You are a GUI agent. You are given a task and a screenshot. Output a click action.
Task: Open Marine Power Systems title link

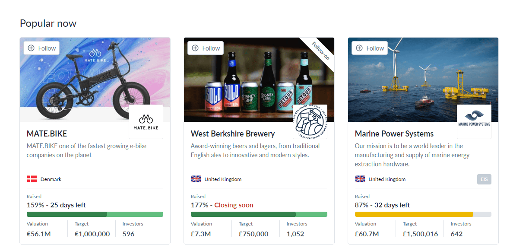(394, 134)
